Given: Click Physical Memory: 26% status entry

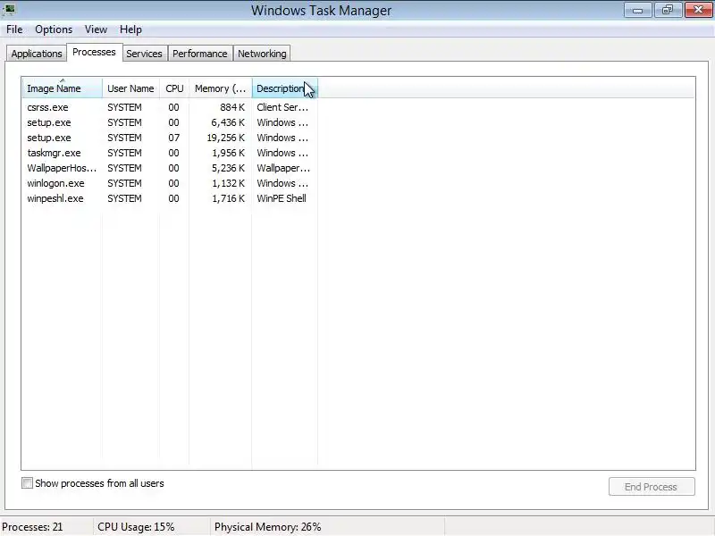Looking at the screenshot, I should tap(267, 527).
